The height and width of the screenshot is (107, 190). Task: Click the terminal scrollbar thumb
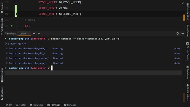(x=184, y=97)
